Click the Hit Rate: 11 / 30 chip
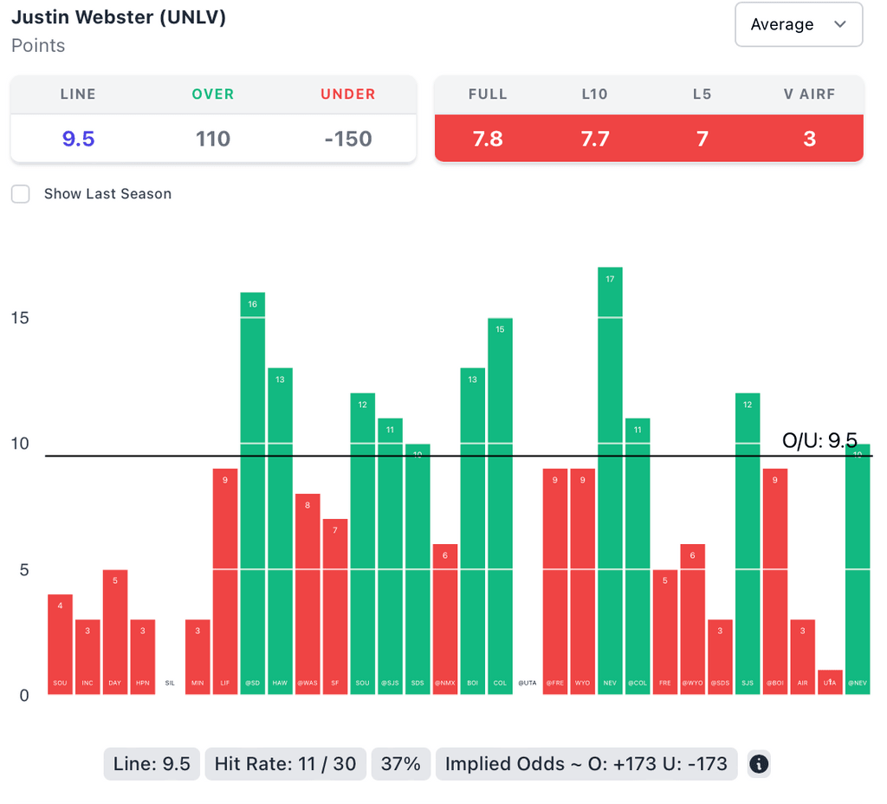This screenshot has height=804, width=887. coord(285,764)
